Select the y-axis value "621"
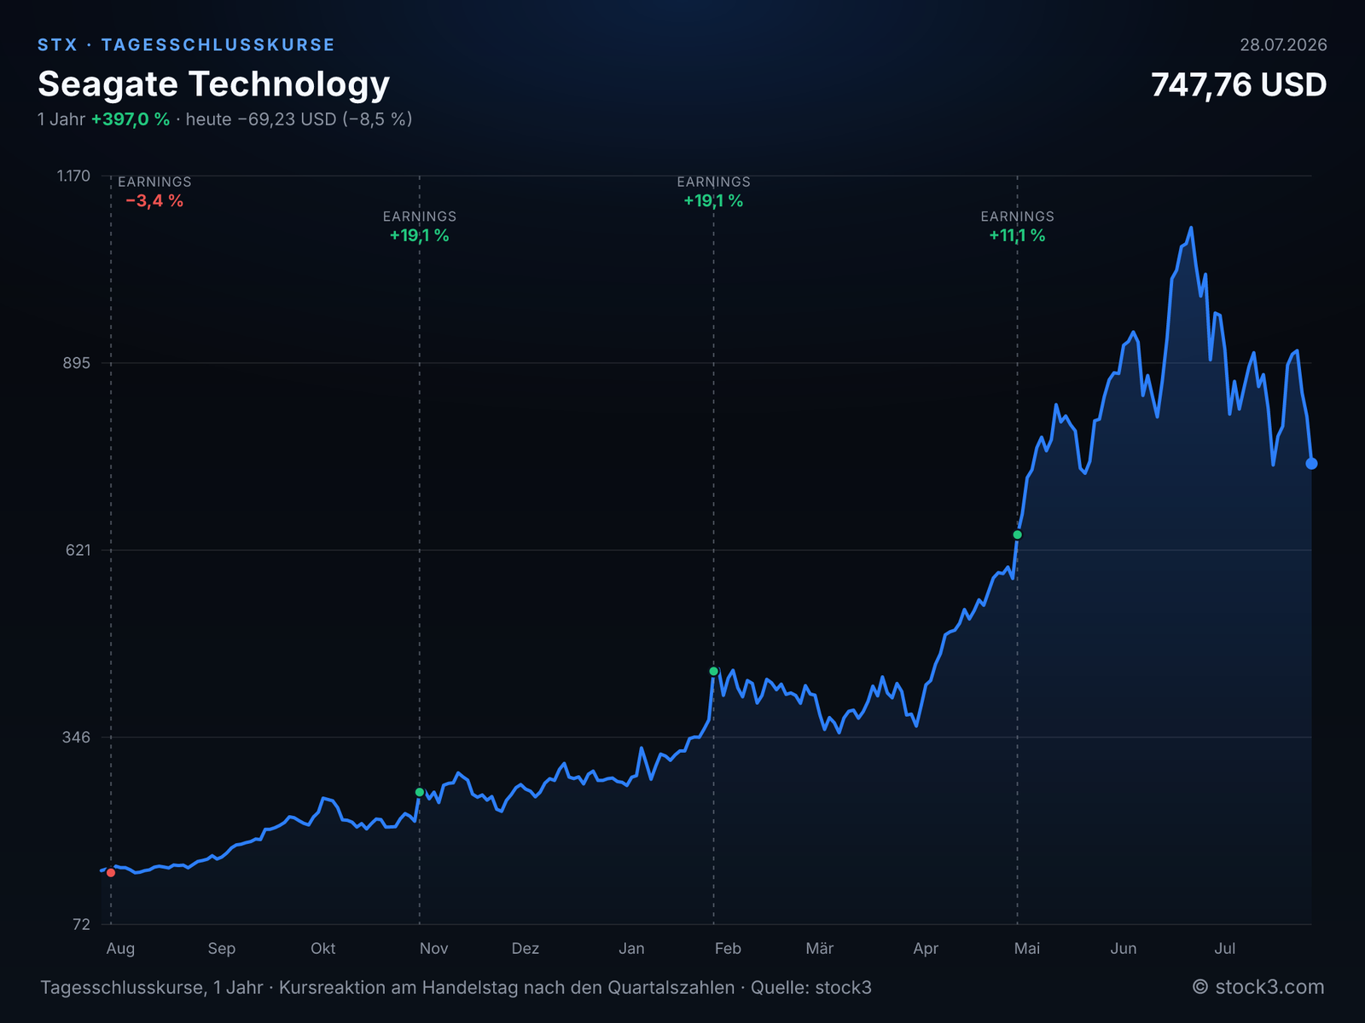Viewport: 1365px width, 1023px height. [x=78, y=550]
